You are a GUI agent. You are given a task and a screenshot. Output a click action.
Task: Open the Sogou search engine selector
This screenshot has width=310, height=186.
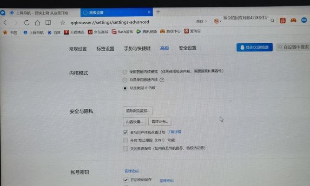point(217,21)
